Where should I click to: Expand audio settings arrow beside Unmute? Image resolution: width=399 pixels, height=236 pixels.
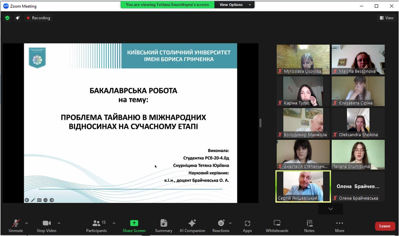26,223
